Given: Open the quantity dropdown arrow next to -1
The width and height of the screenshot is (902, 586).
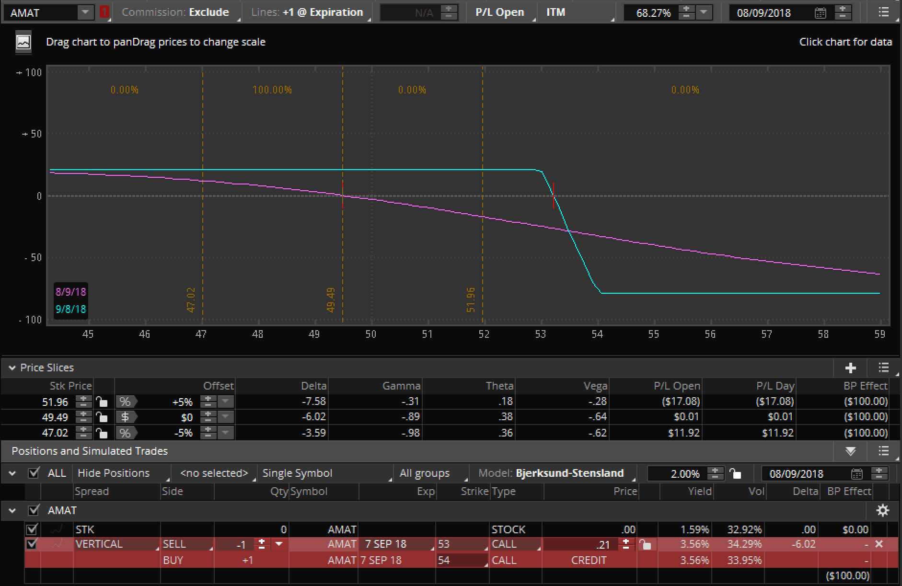Looking at the screenshot, I should pos(279,544).
